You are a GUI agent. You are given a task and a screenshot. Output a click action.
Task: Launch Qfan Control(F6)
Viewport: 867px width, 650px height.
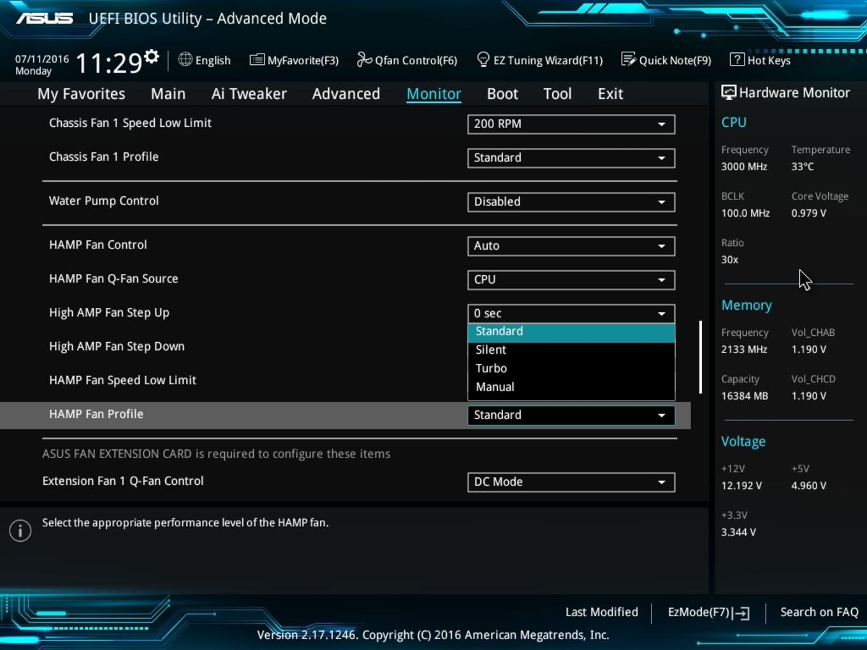point(407,60)
